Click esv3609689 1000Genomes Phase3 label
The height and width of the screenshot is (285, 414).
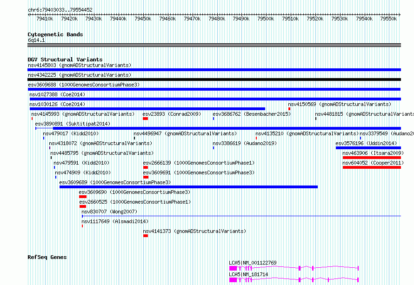(x=115, y=182)
